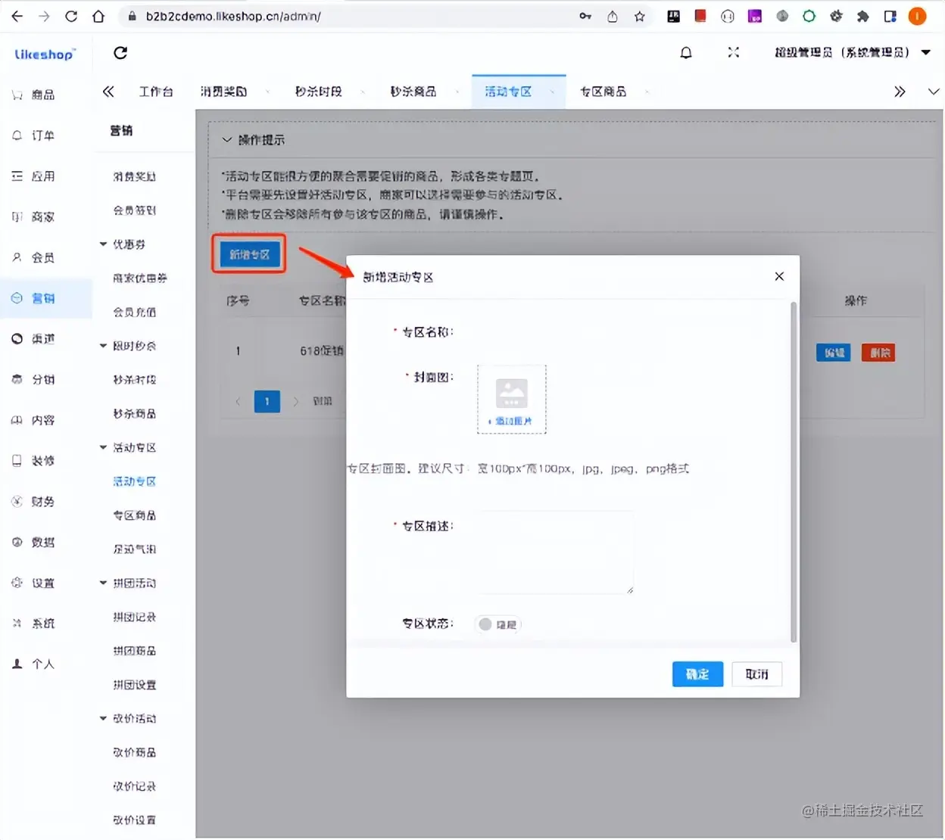Bookmark this page with the star icon
Screen dimensions: 945x840
[640, 16]
